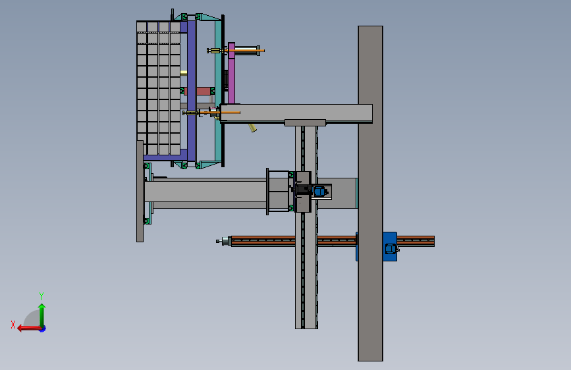Screen dimensions: 571x370
Task: Pick the yellow angled cylinder under beam
Action: click(x=252, y=128)
